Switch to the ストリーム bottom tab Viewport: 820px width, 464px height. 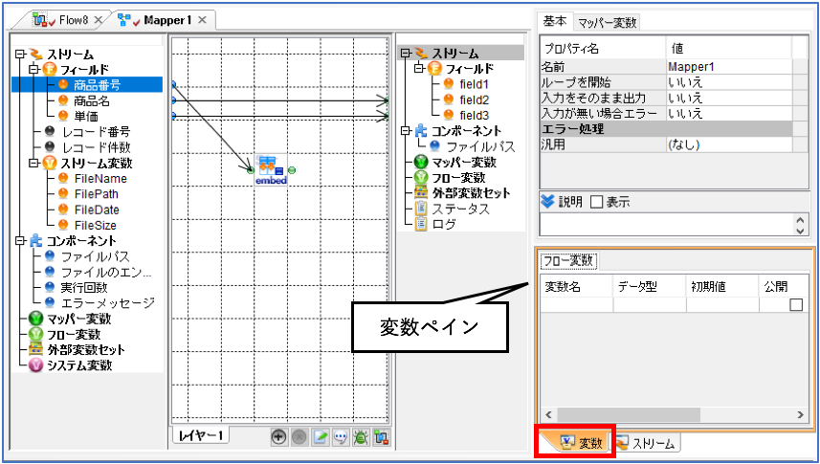tap(648, 444)
